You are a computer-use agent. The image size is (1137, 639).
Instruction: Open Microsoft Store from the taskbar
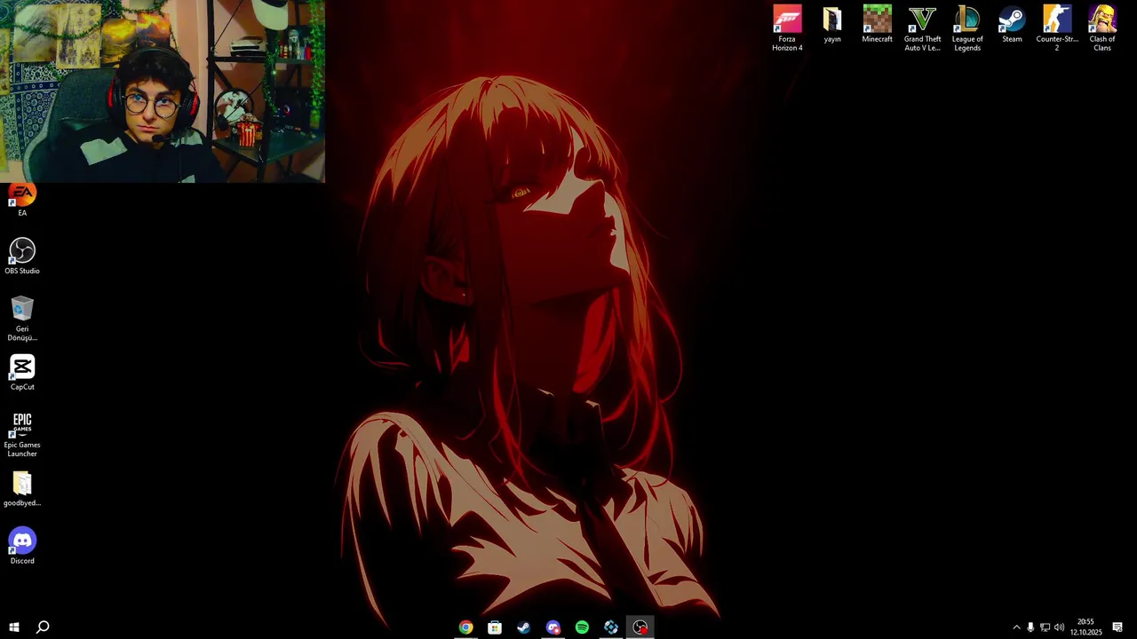coord(495,627)
